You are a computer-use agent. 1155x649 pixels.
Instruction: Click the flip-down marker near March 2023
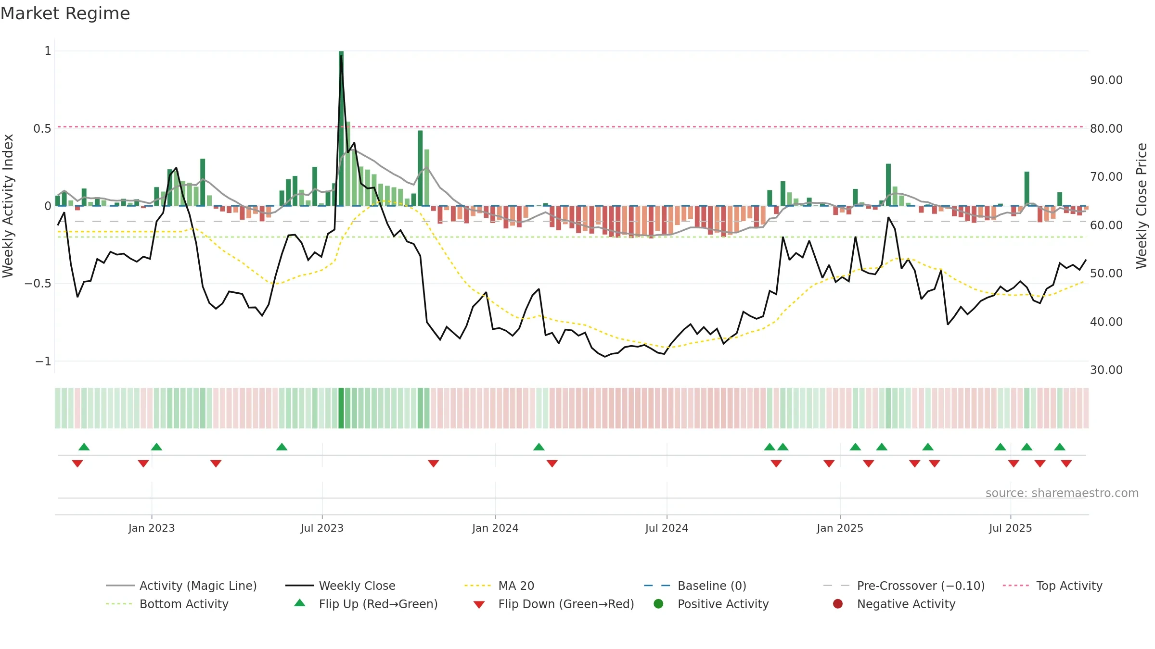tap(216, 463)
